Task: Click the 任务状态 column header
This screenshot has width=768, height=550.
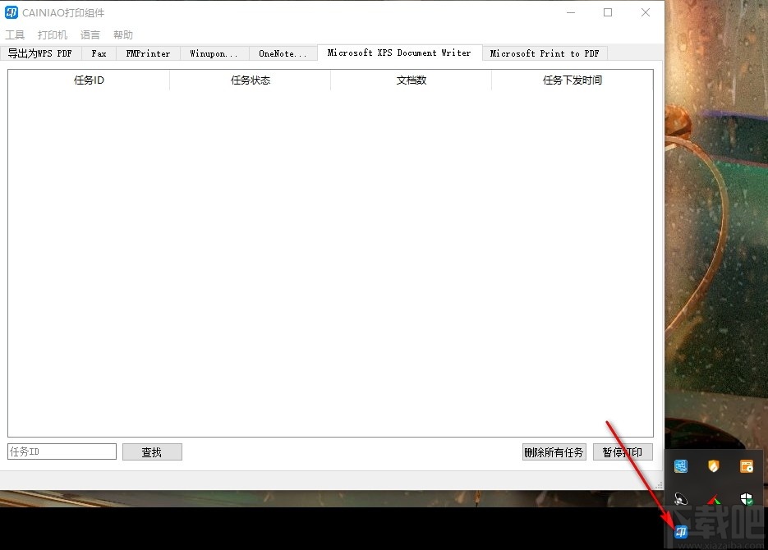Action: click(x=251, y=80)
